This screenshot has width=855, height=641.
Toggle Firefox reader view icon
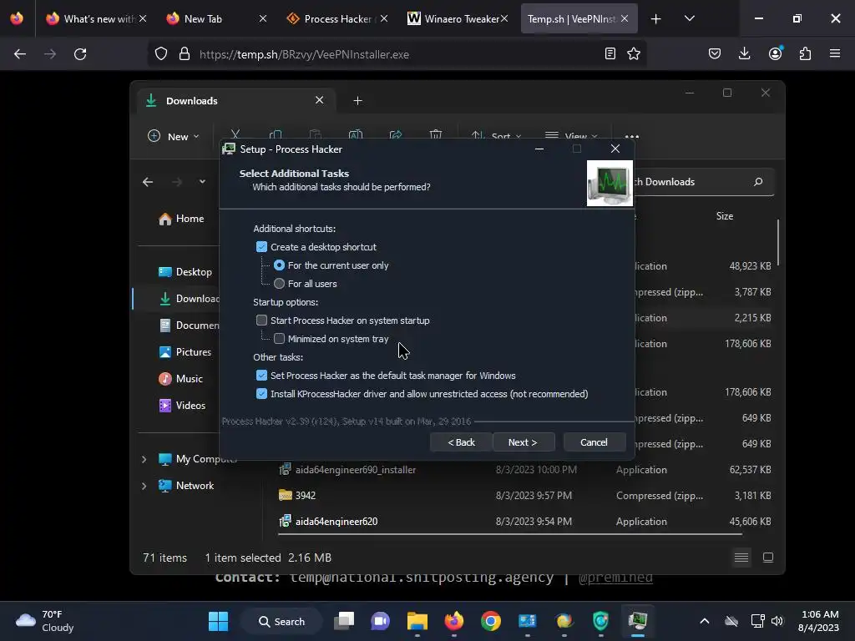pyautogui.click(x=610, y=54)
